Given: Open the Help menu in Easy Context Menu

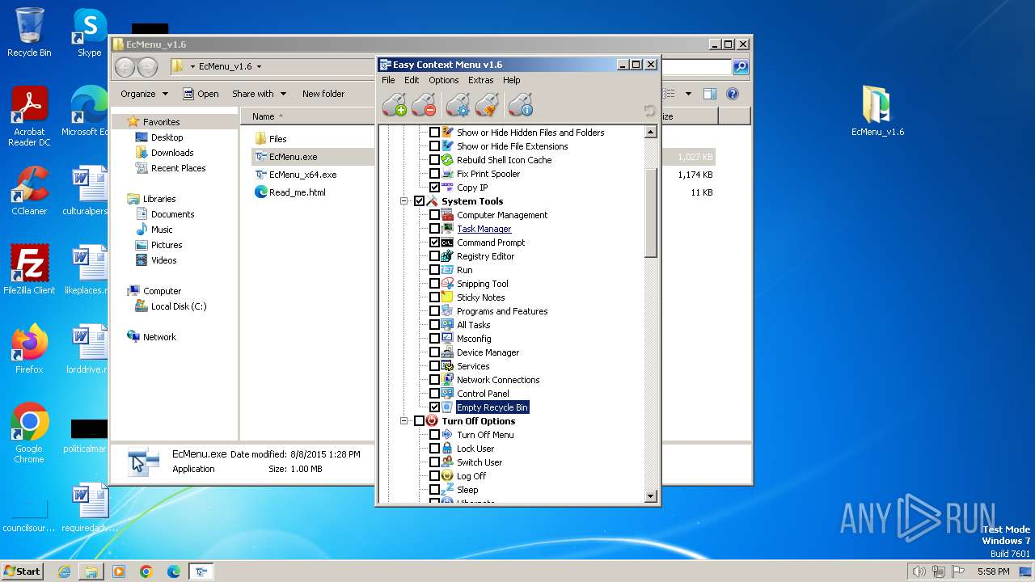Looking at the screenshot, I should (511, 80).
